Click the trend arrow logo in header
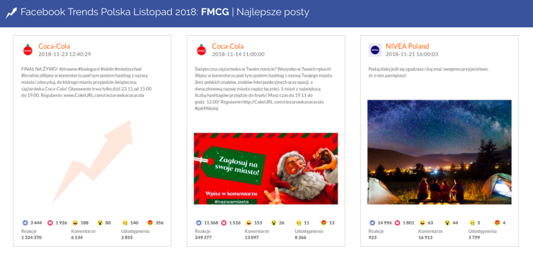 11,12
